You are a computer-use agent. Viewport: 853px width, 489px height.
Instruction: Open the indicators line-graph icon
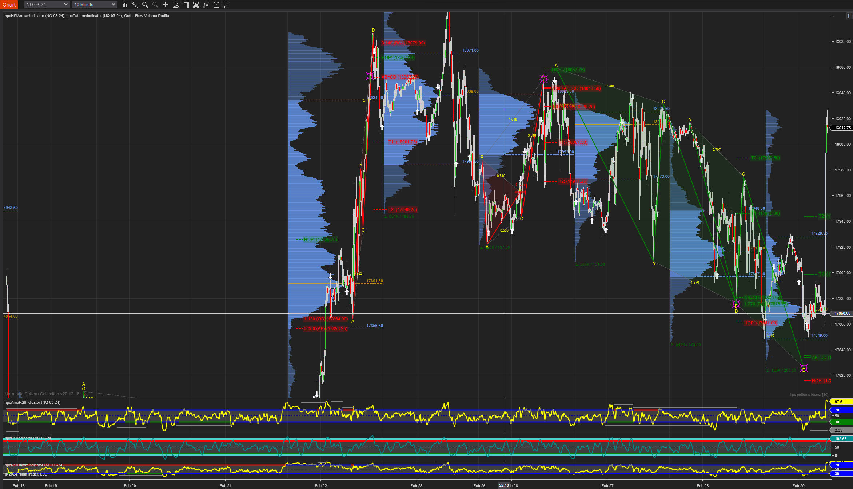click(x=206, y=5)
